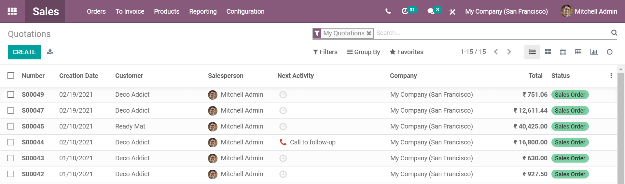Open the apps grid menu

pyautogui.click(x=12, y=11)
